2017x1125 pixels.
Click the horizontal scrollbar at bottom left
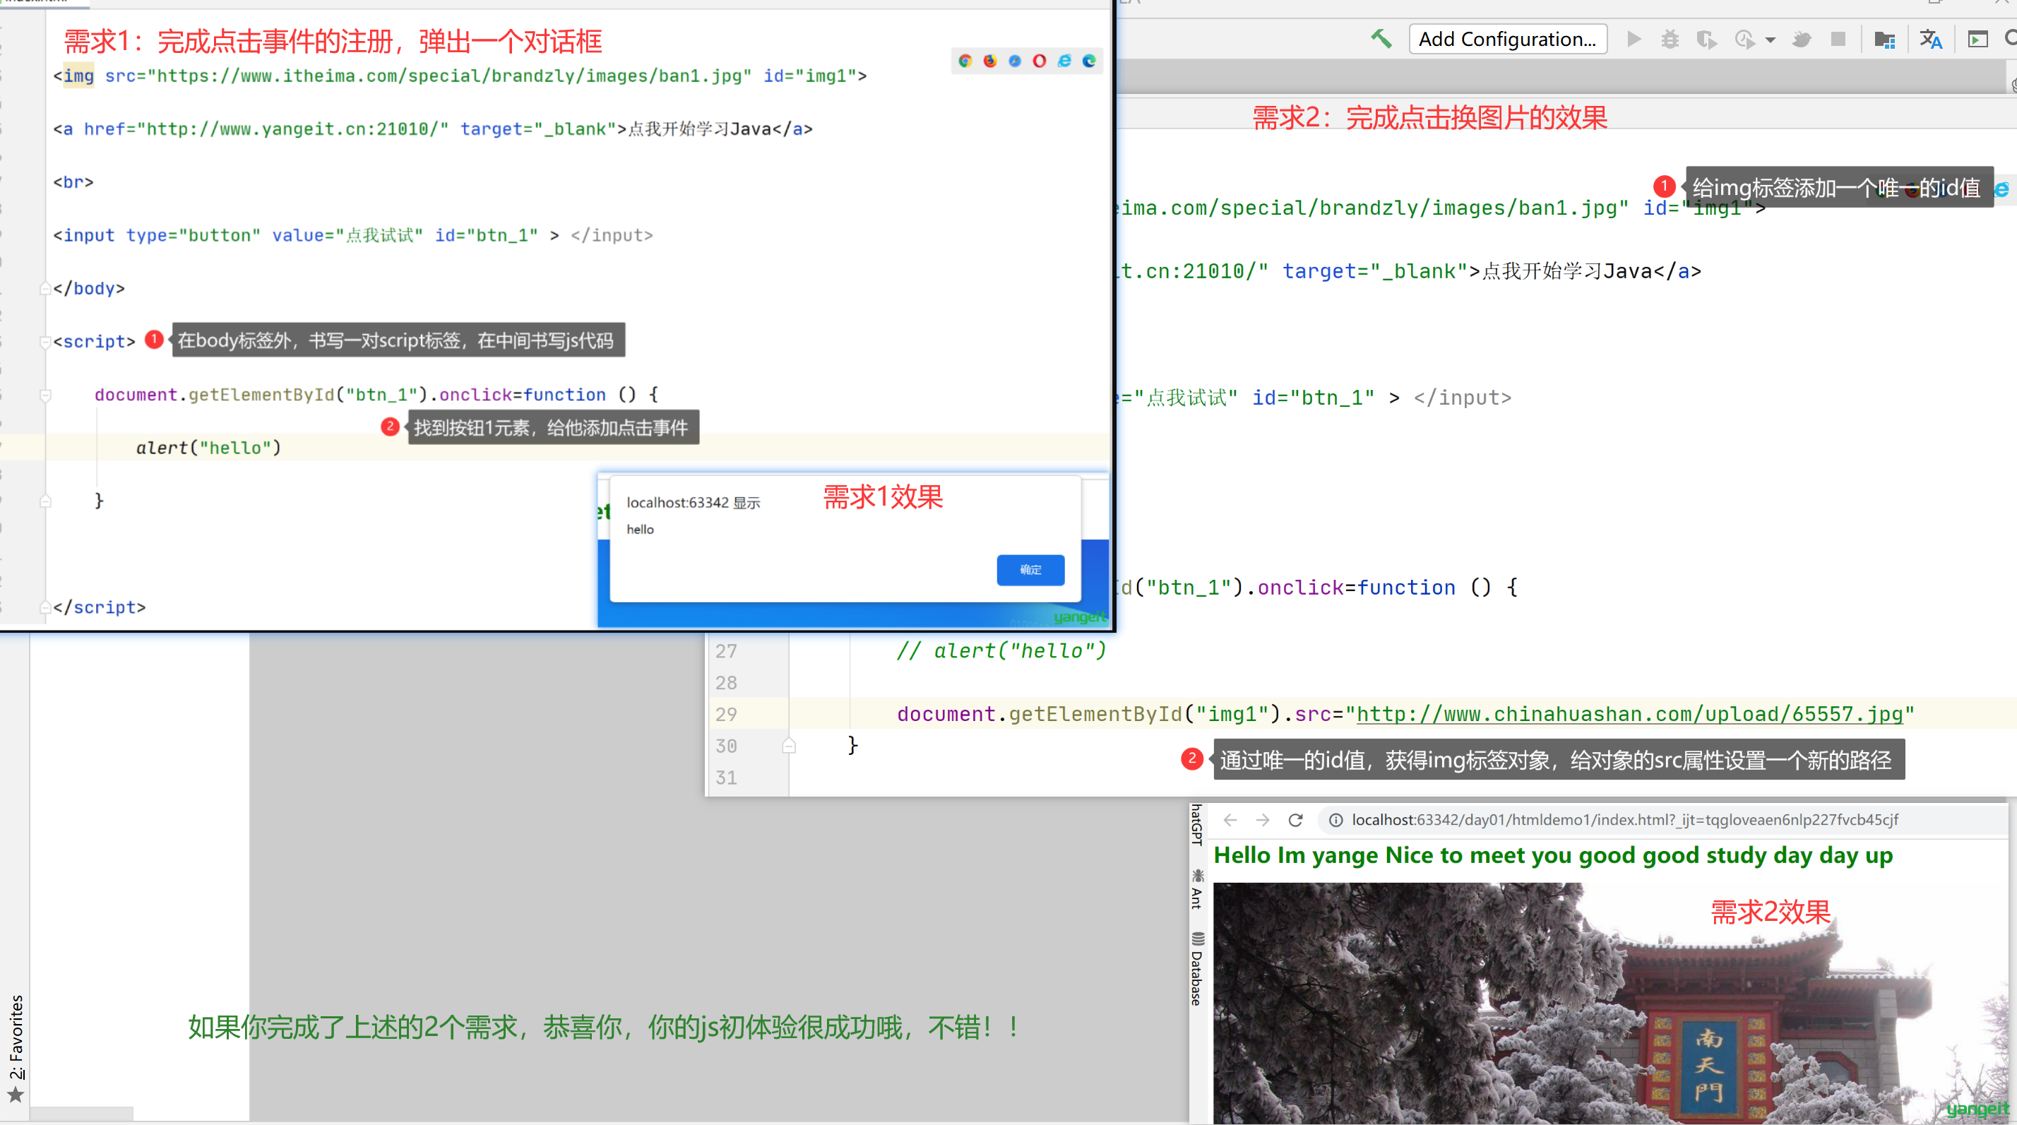pos(81,1112)
